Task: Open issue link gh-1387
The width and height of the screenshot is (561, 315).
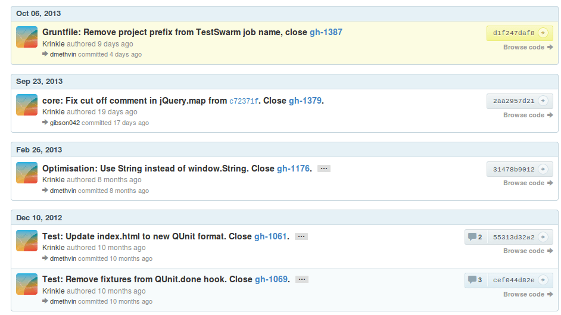Action: coord(326,32)
